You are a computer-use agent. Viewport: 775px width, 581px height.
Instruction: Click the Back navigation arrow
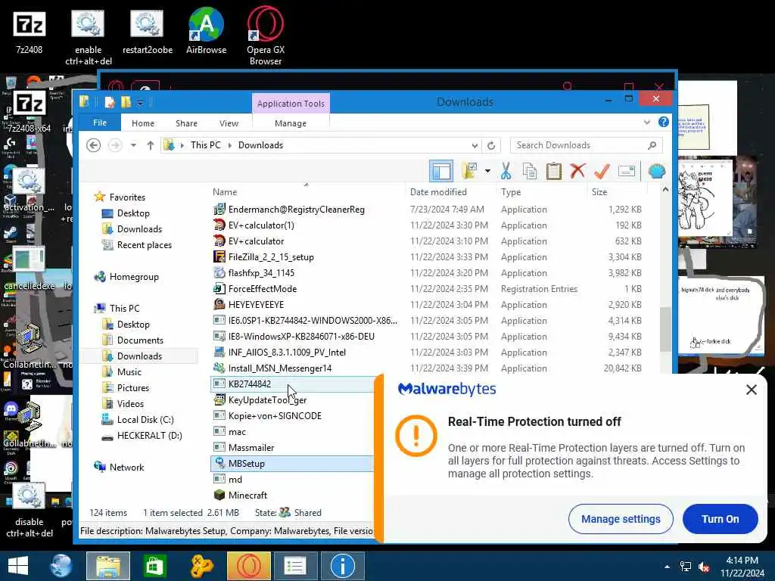point(93,145)
